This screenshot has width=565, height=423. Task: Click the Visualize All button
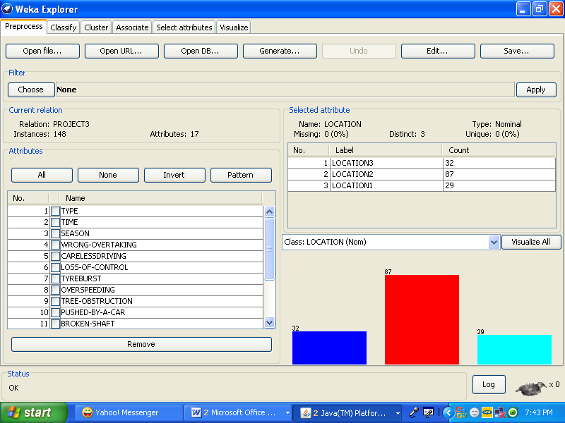(530, 242)
